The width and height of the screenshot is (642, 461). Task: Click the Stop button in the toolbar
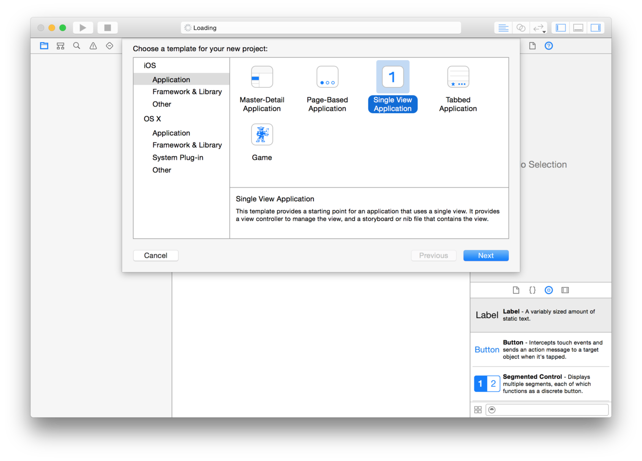(x=107, y=27)
